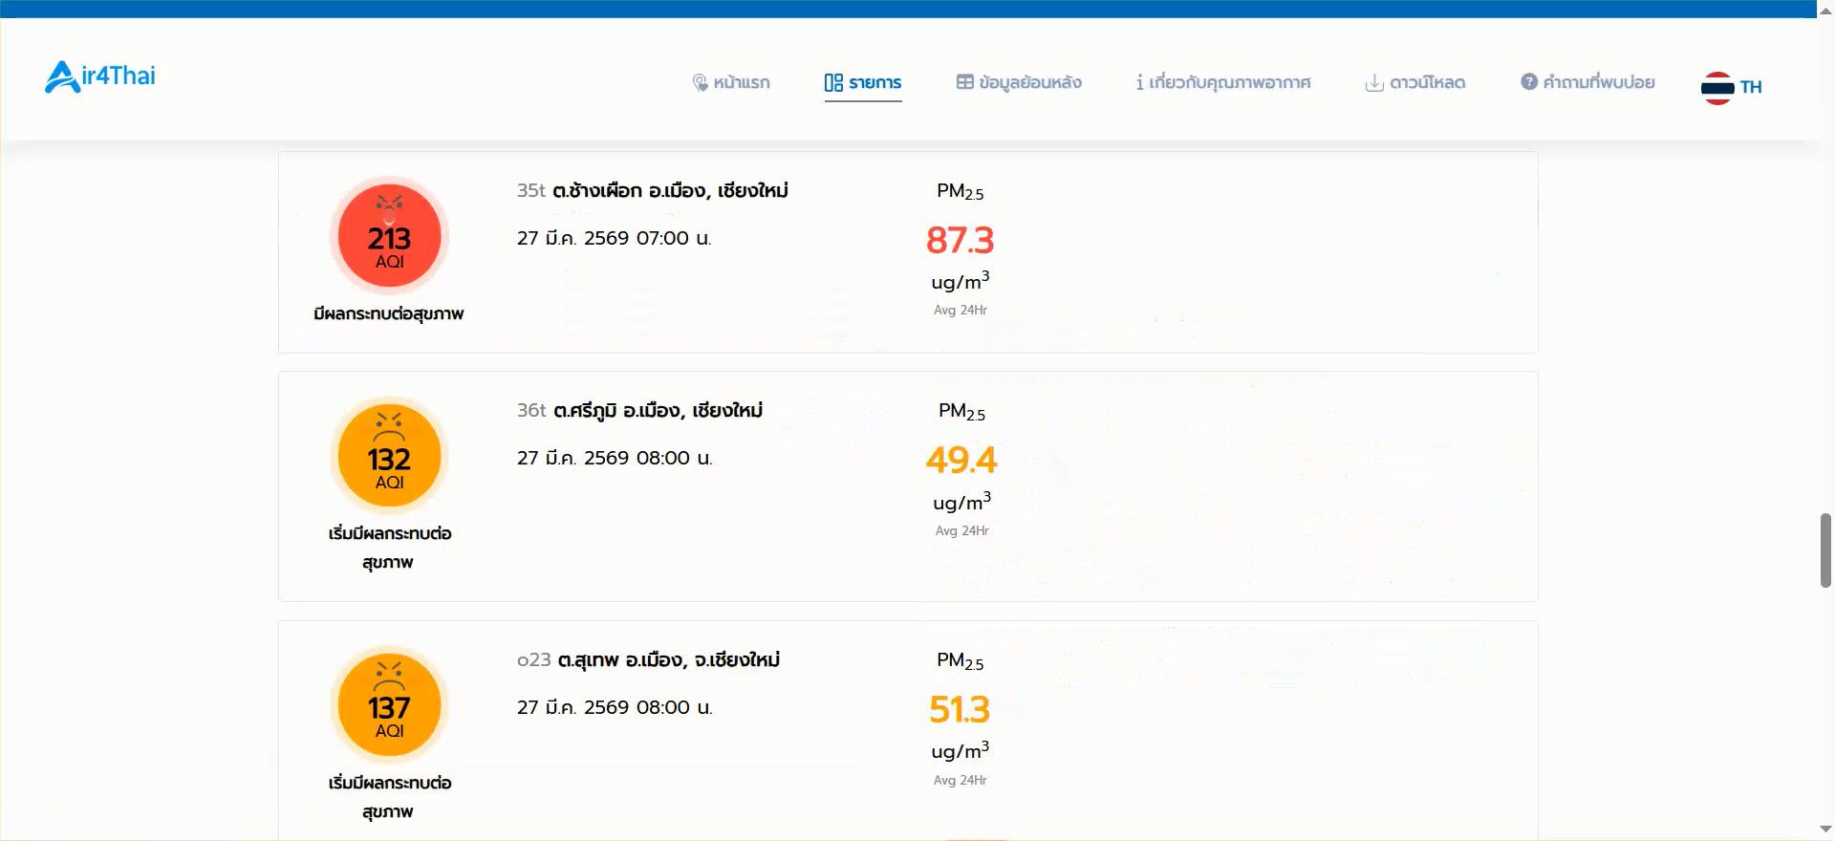Click the red 213 AQI face badge
Viewport: 1835px width, 841px height.
tap(389, 236)
